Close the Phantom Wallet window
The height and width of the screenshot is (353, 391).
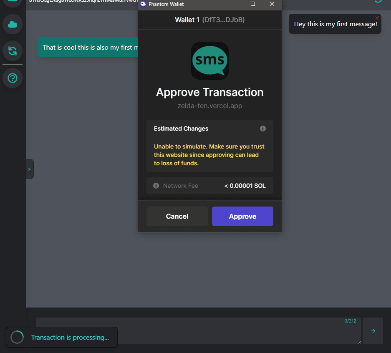272,4
